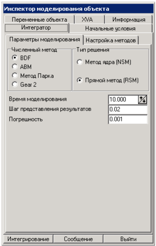
Task: Click the Время моделирования field showing 10.000
Action: point(123,99)
